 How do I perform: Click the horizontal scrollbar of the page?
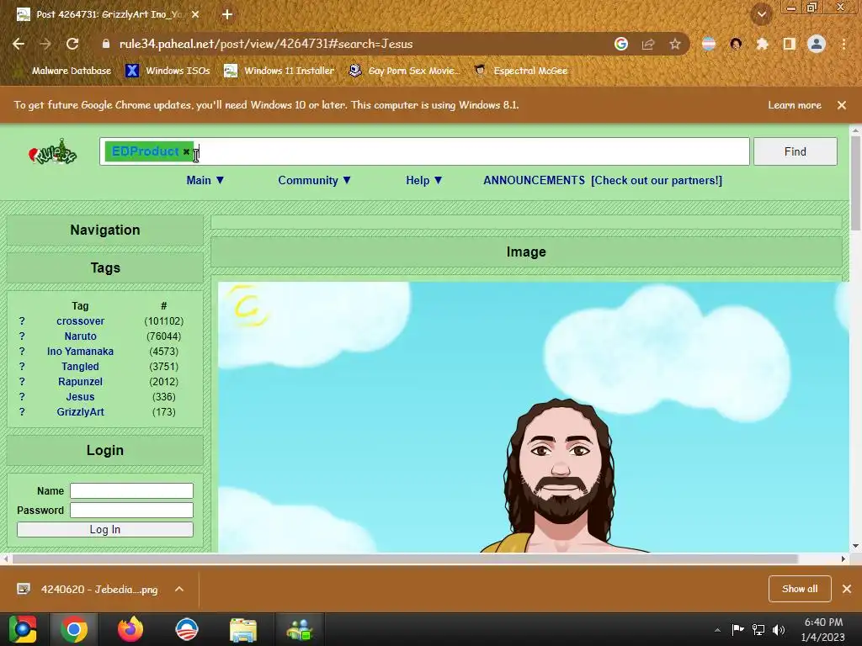coord(405,559)
